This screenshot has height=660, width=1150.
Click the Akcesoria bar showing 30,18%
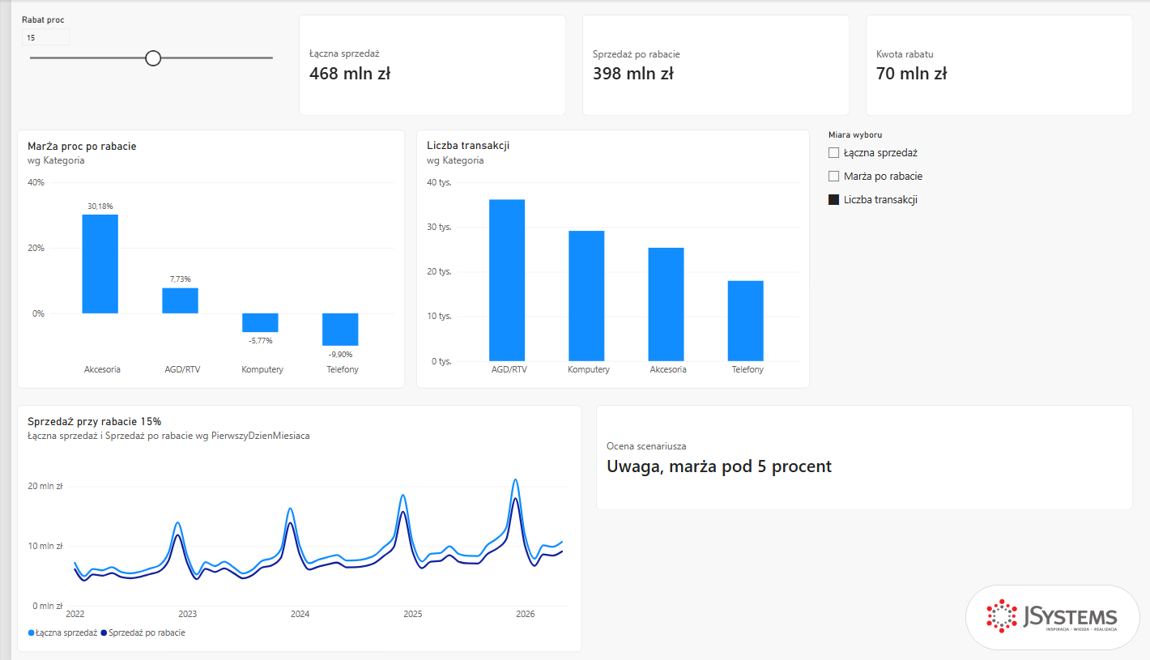pos(100,264)
